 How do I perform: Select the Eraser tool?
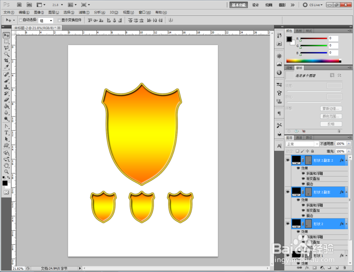6,100
